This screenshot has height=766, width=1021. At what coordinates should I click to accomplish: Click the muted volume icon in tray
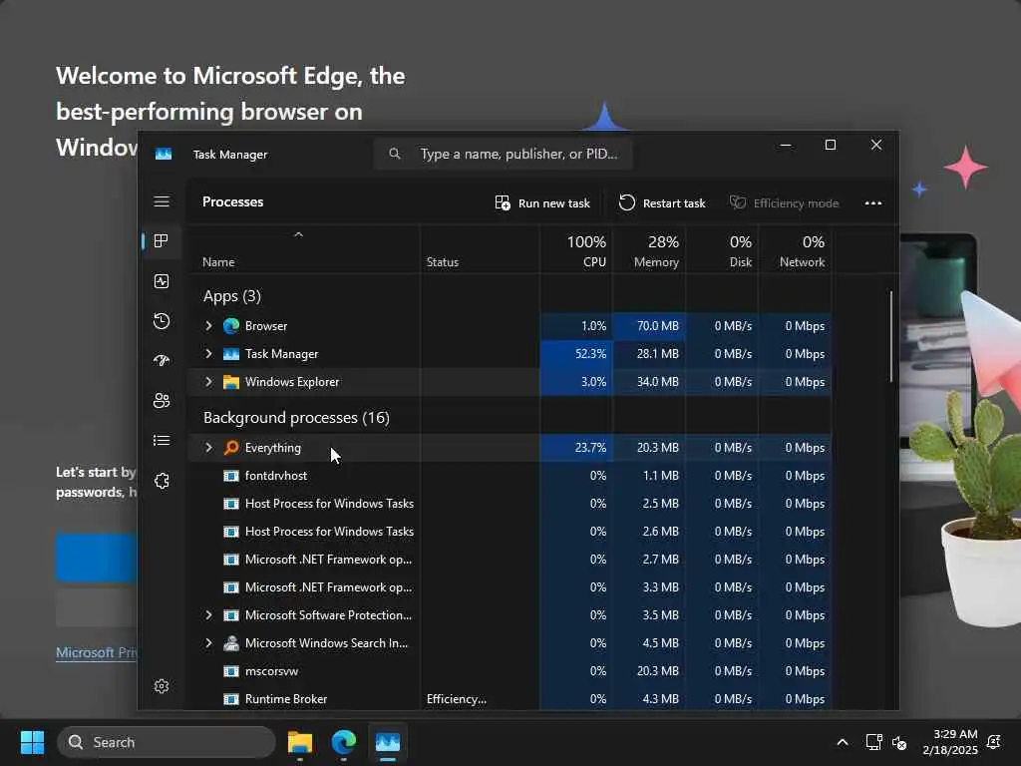pyautogui.click(x=899, y=742)
